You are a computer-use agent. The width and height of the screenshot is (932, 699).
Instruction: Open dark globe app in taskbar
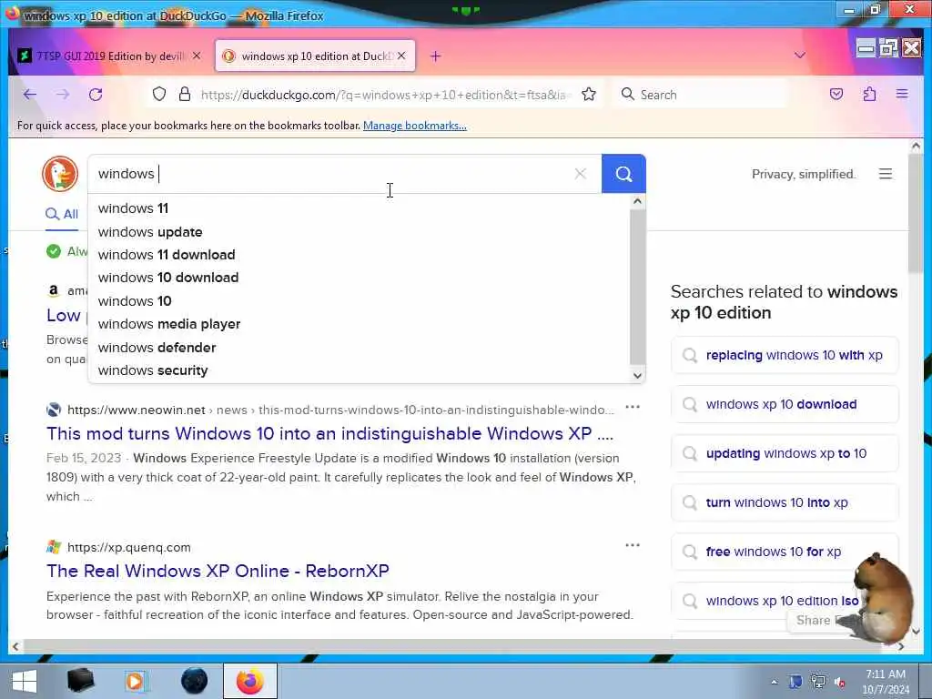[x=194, y=681]
